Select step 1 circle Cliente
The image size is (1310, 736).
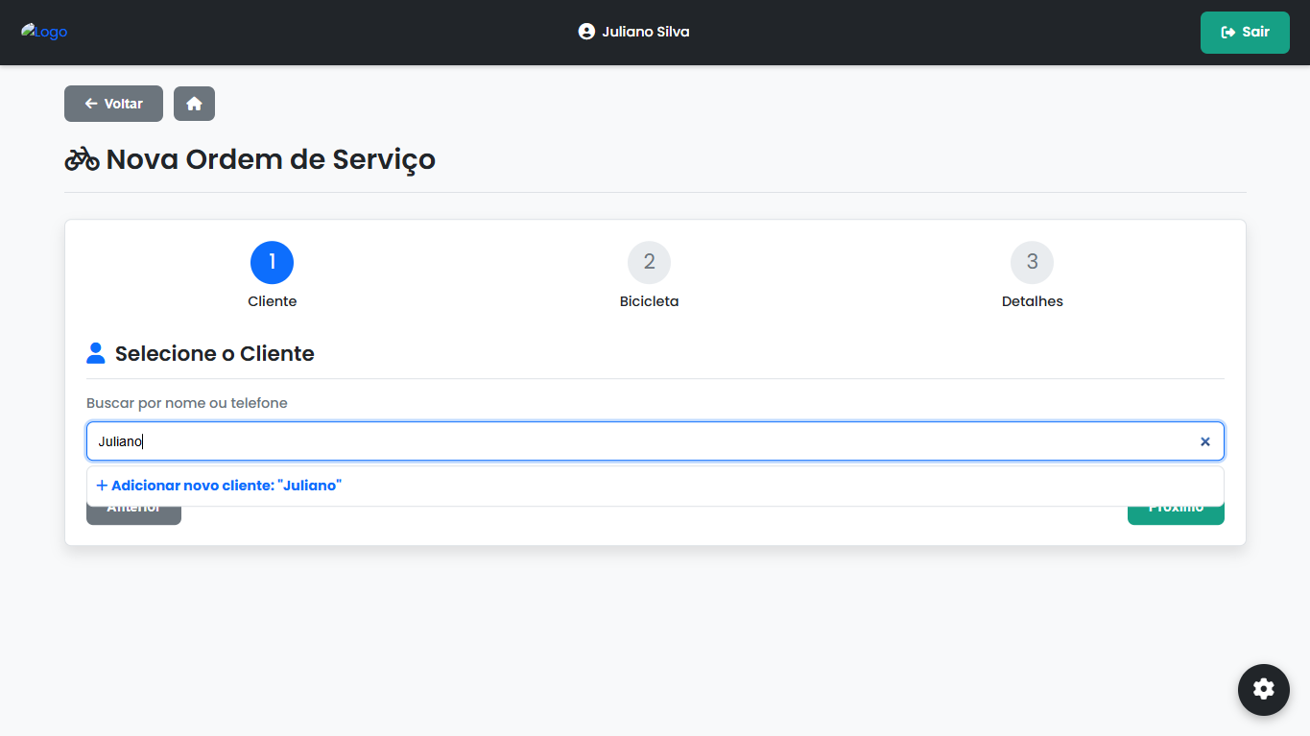272,262
